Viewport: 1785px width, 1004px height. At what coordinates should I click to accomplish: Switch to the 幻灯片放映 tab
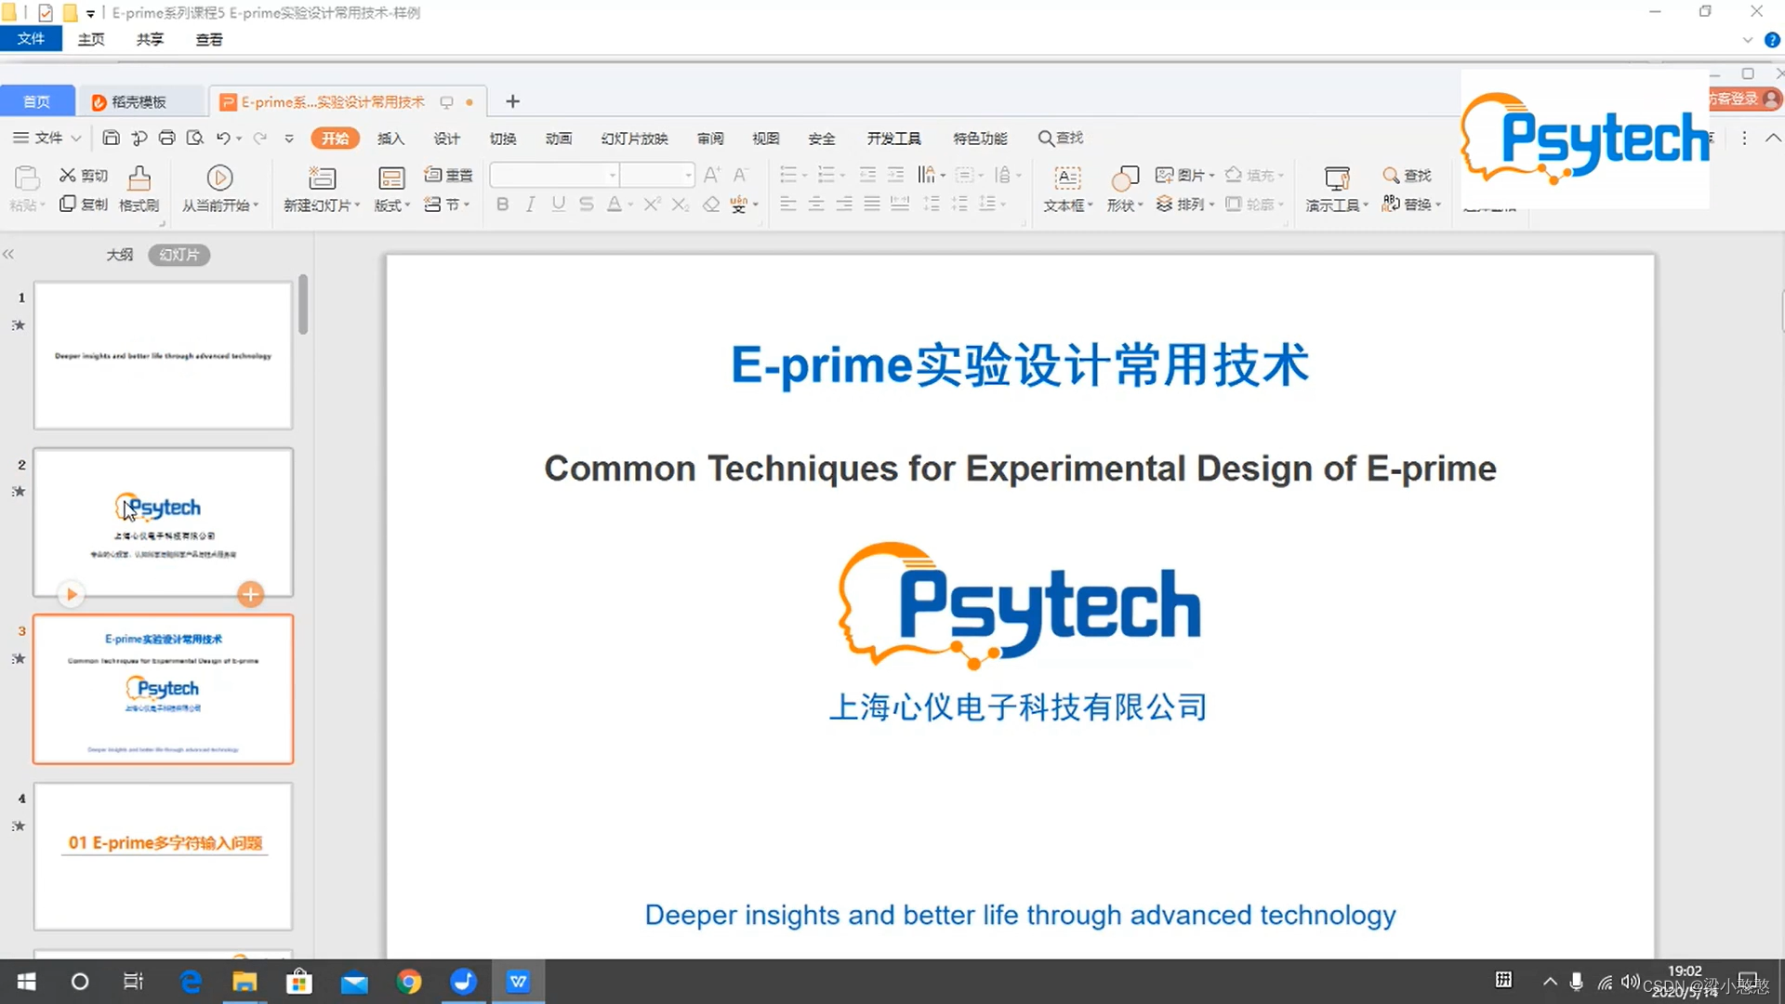(x=635, y=138)
